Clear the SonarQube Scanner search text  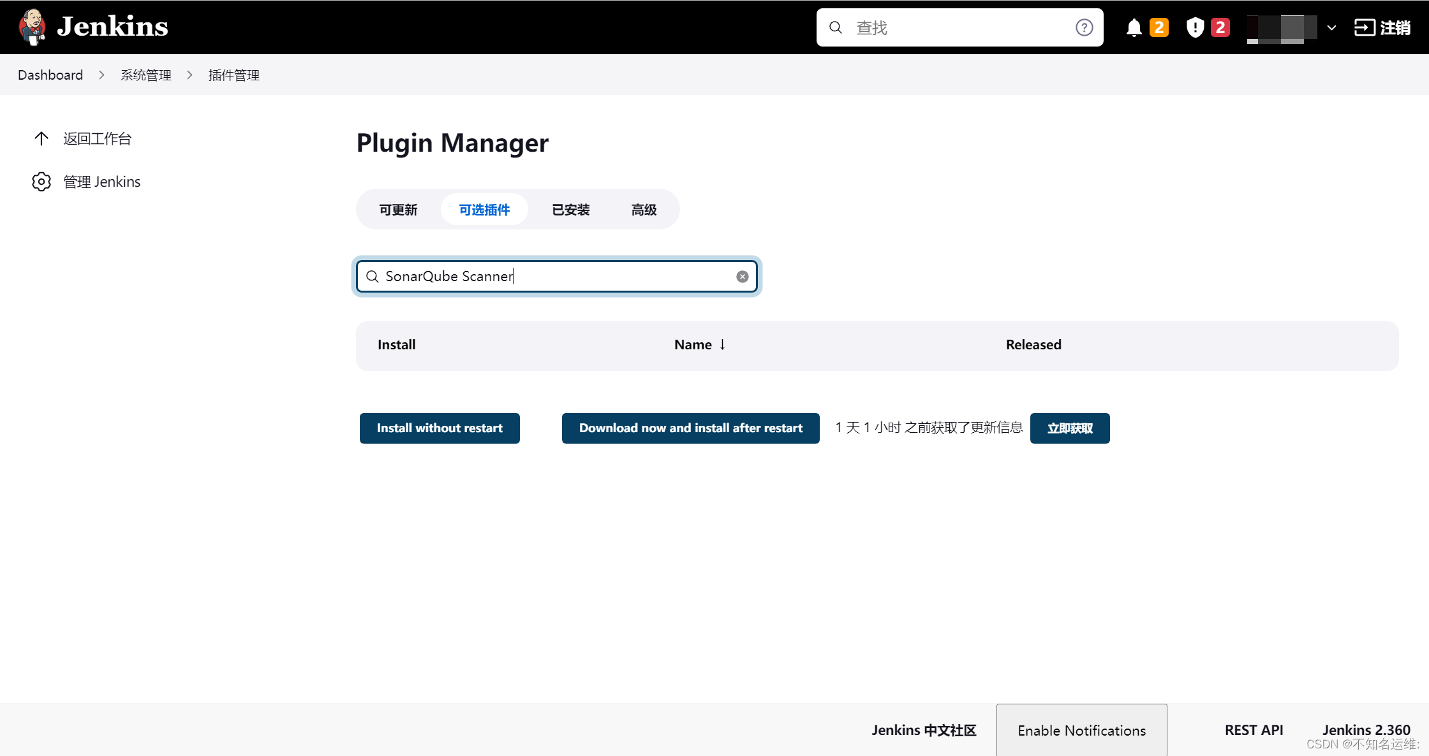pos(742,276)
